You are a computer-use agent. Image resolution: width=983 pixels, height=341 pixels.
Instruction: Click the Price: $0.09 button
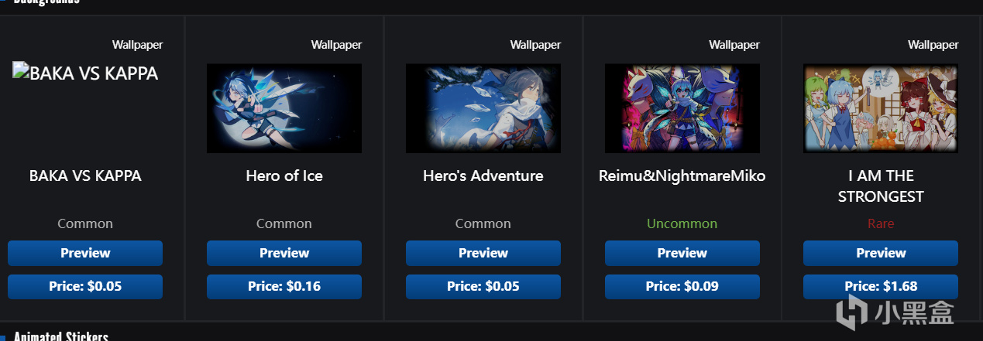click(x=682, y=286)
